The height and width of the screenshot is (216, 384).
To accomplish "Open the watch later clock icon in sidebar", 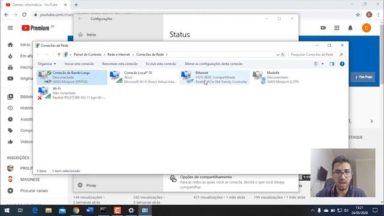I will coord(10,119).
